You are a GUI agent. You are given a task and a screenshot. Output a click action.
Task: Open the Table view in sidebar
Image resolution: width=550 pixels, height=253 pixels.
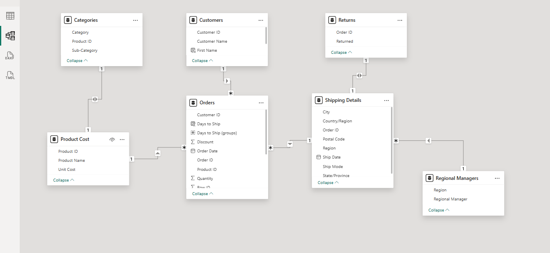pos(10,16)
